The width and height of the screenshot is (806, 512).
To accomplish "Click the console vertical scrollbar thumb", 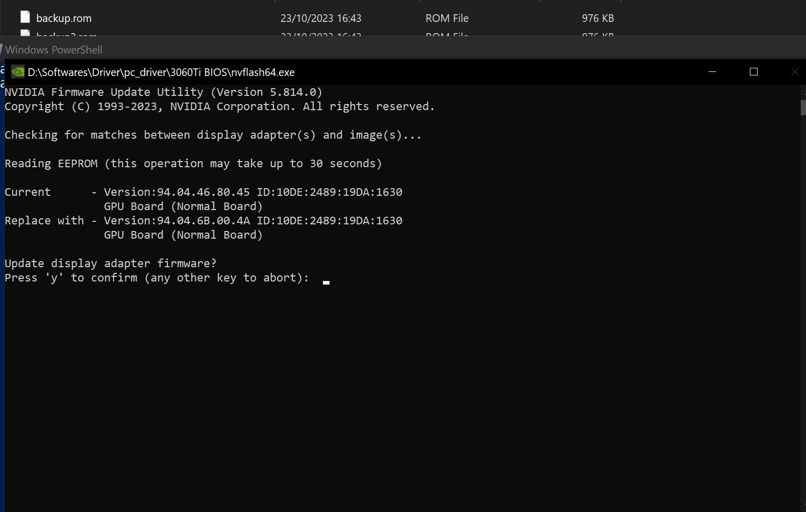I will [803, 108].
